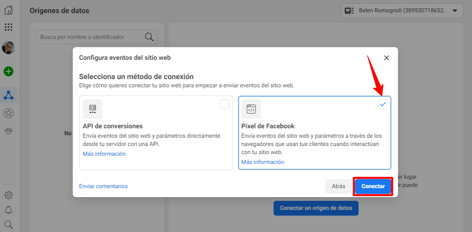Click the magnifier in the search field

pyautogui.click(x=149, y=37)
